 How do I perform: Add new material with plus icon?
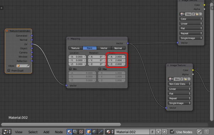(x=158, y=132)
